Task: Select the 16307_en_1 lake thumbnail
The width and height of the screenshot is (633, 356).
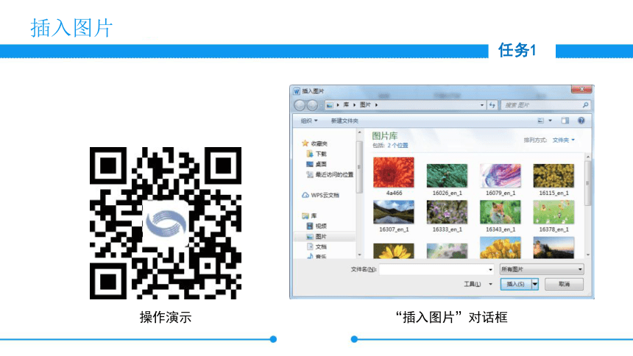Action: pyautogui.click(x=394, y=212)
